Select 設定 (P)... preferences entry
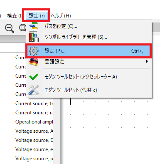The width and height of the screenshot is (160, 164). pos(89,51)
